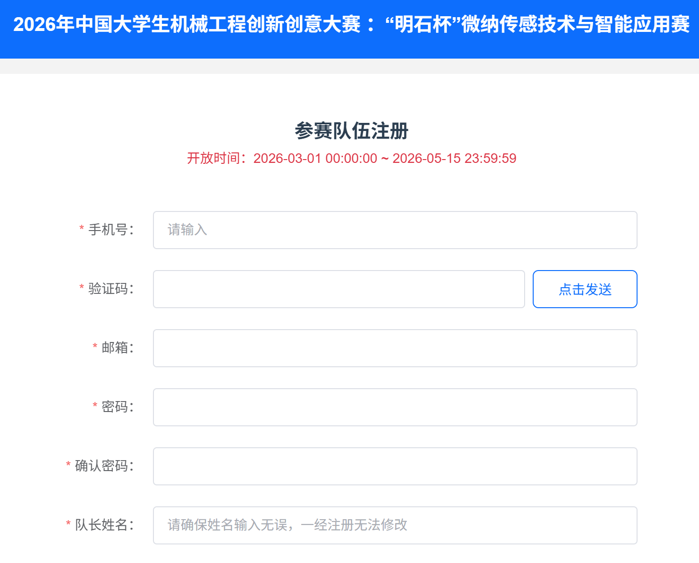Click the competition title in the blue header
The width and height of the screenshot is (699, 563).
pyautogui.click(x=351, y=25)
